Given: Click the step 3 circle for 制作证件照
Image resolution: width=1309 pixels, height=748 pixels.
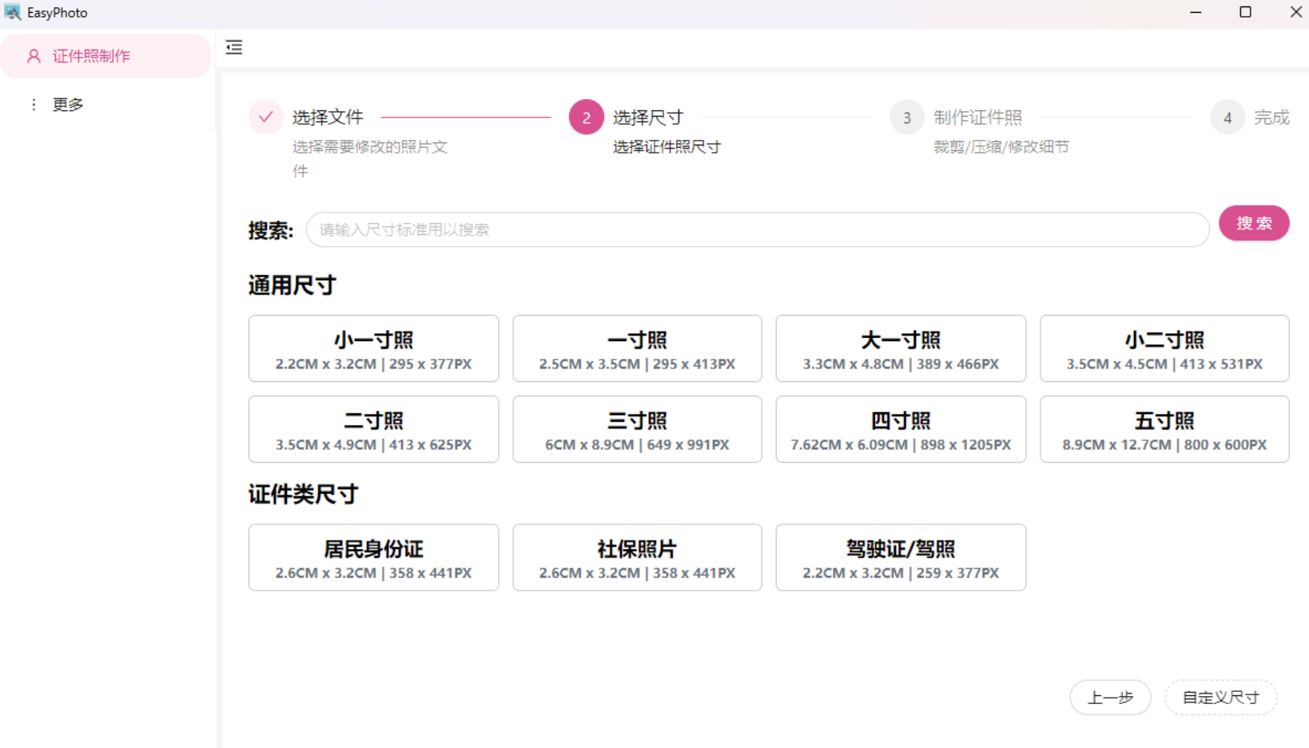Looking at the screenshot, I should tap(906, 117).
